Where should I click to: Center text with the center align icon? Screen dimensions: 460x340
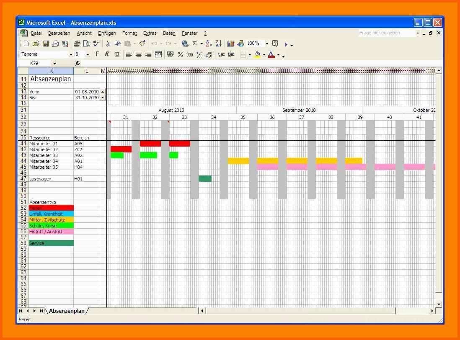(x=139, y=54)
